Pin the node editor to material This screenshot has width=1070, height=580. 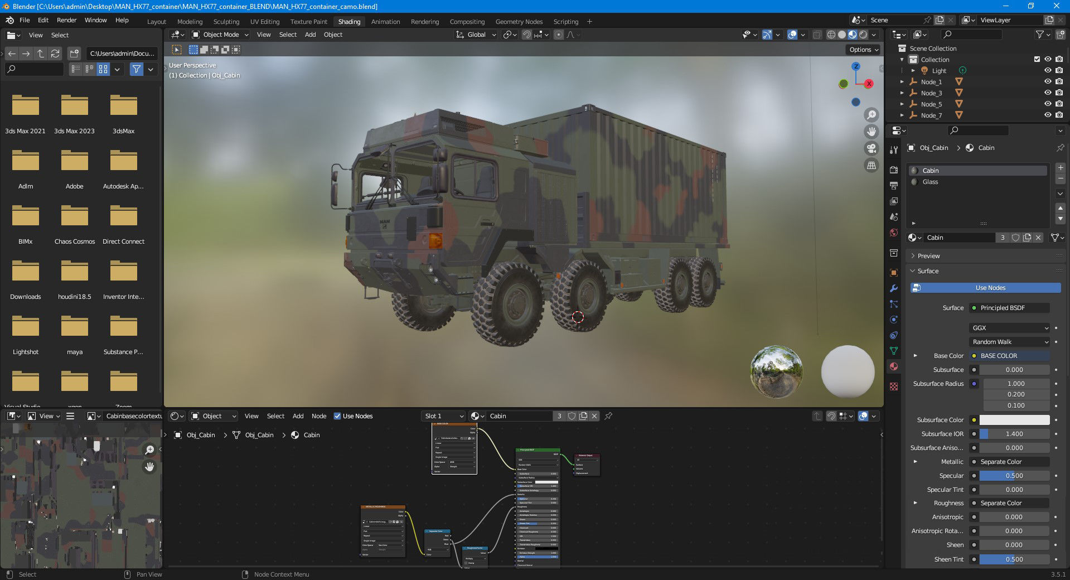(x=608, y=416)
